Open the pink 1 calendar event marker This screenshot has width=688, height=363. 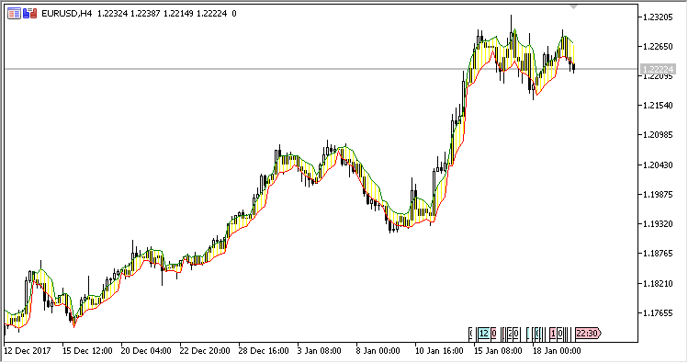coord(553,334)
